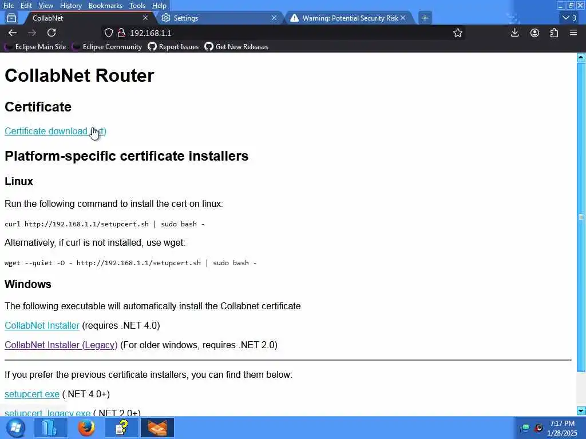Download setupcert.exe
Screen dimensions: 586x439
pos(32,394)
